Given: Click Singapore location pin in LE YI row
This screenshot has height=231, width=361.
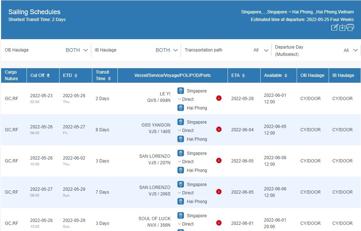Looking at the screenshot, I should [181, 91].
